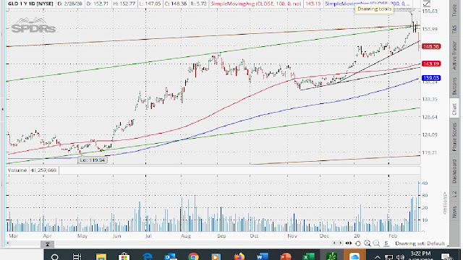Open the Drawing set: Default dropdown
Image resolution: width=463 pixels, height=260 pixels.
coord(420,243)
